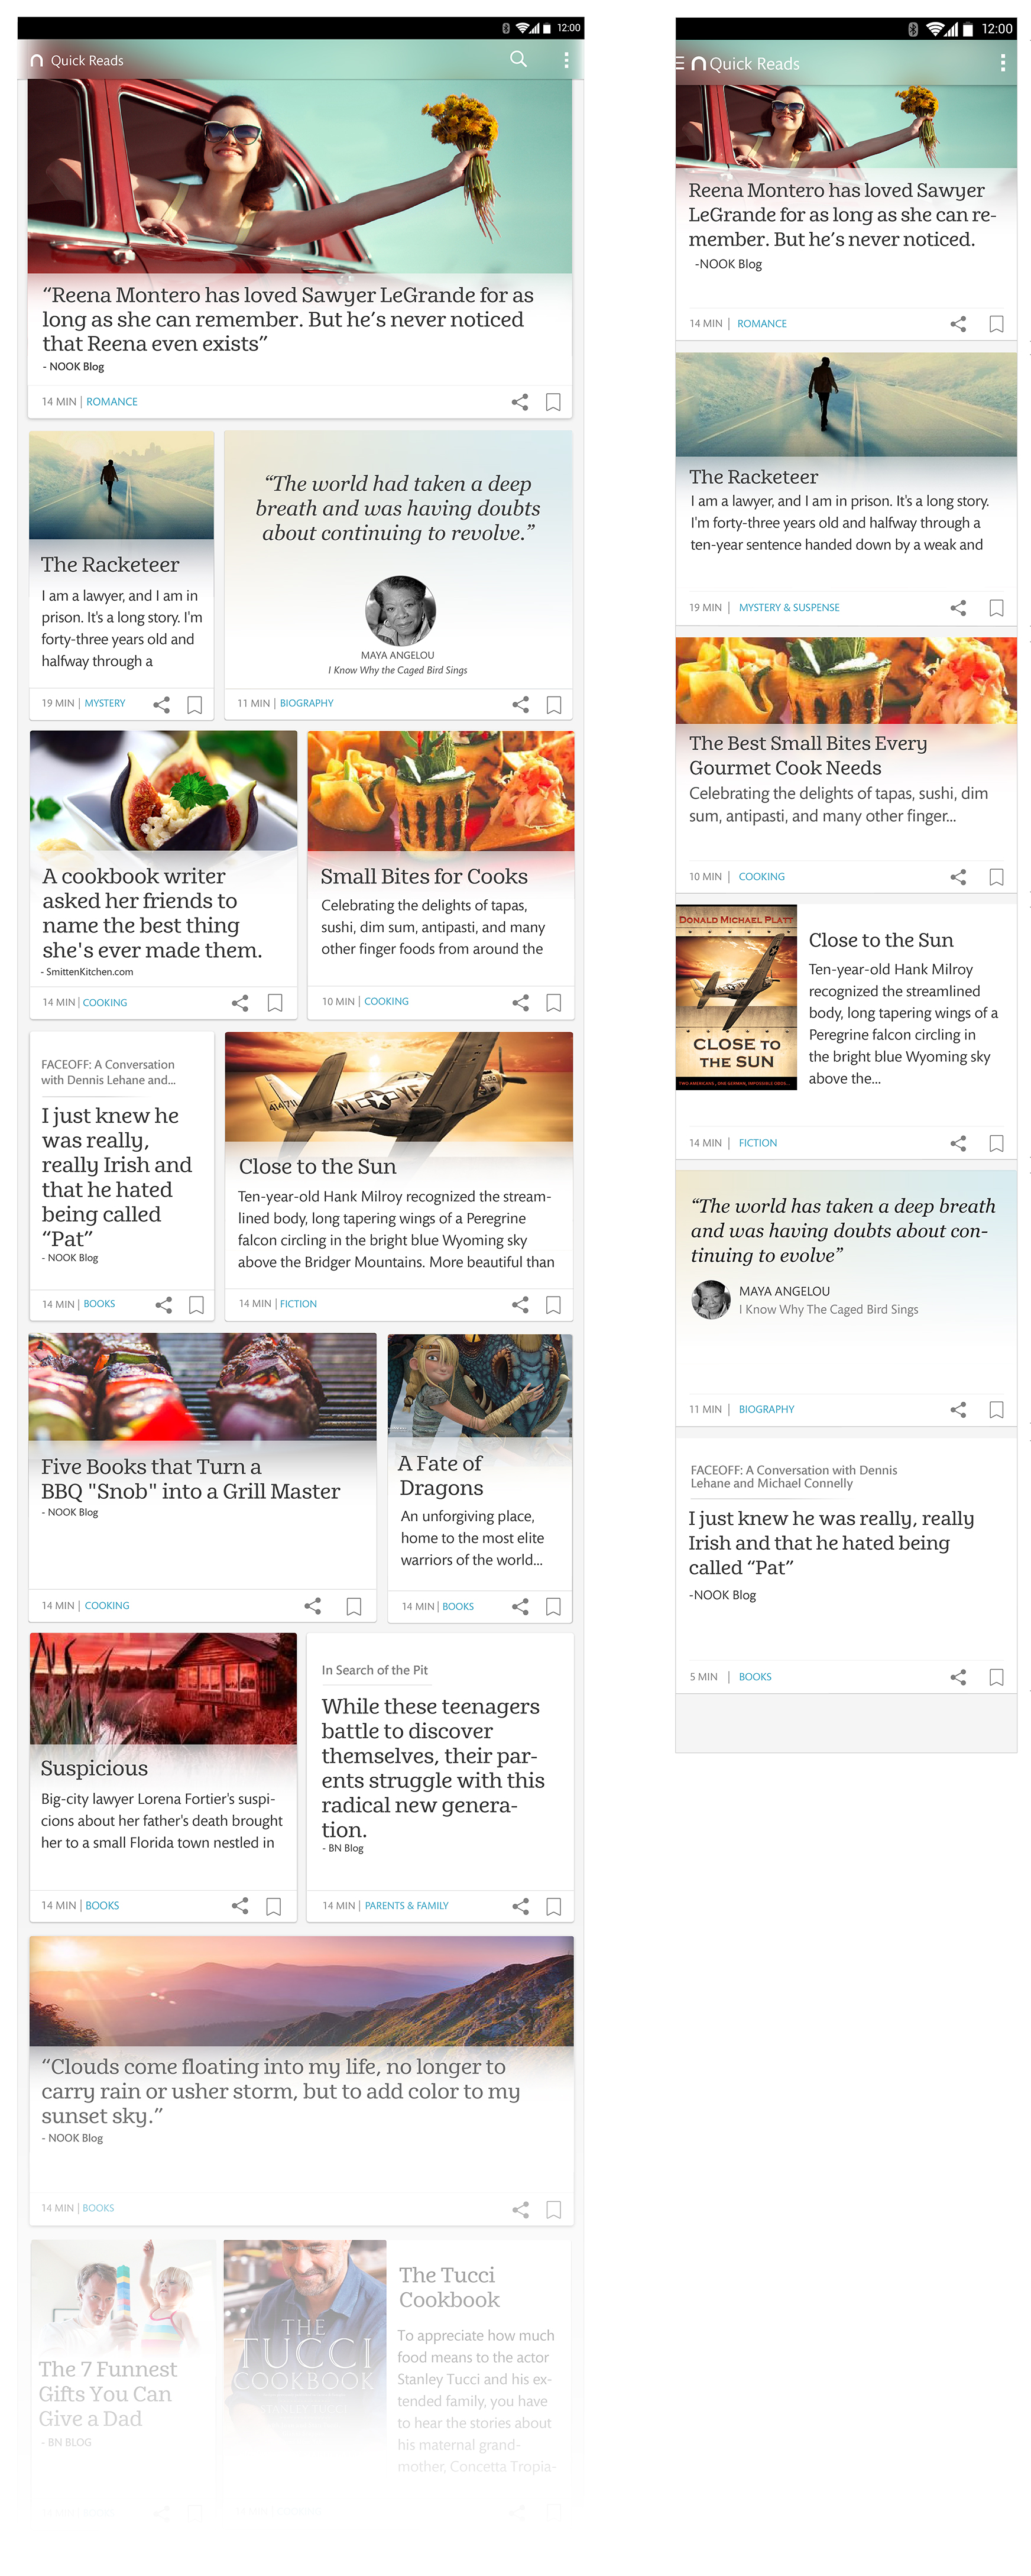Tap the Maya Angelou portrait on the tablet quote card

[400, 610]
